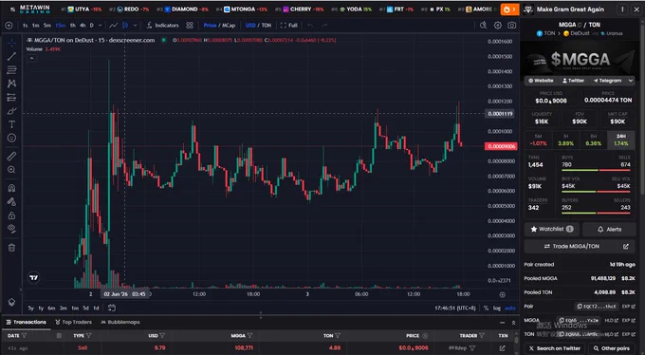
Task: Expand more social links chevron
Action: point(631,81)
